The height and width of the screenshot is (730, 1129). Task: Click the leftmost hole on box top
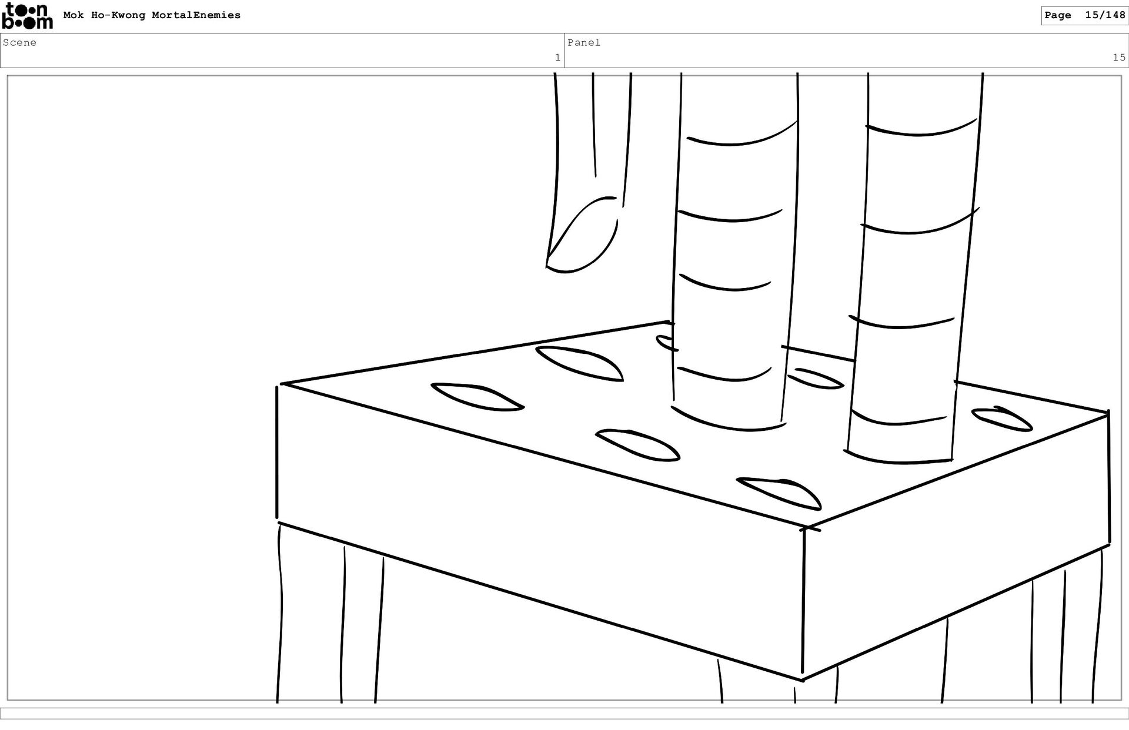click(476, 397)
